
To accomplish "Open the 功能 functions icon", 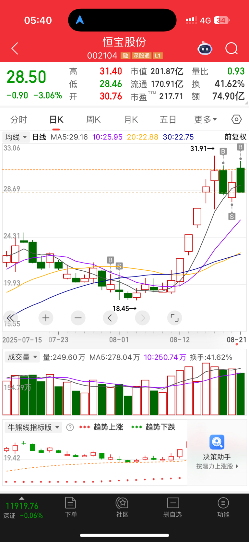I will [223, 503].
